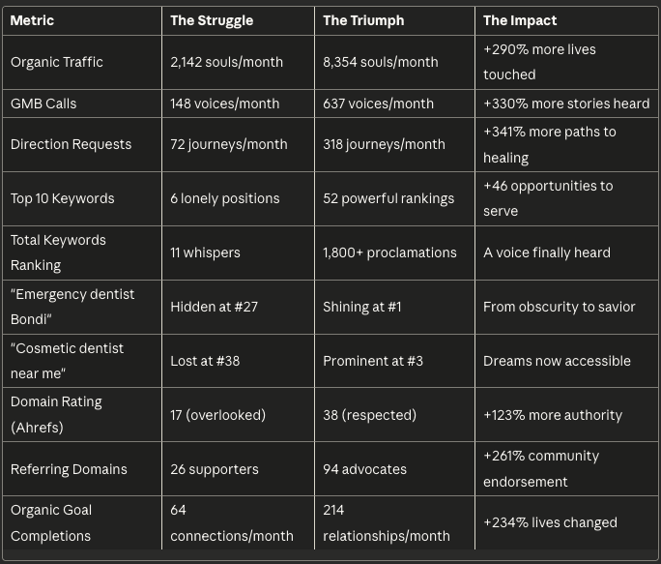Viewport: 661px width, 564px height.
Task: Click the "Top 10 Keywords" cell
Action: tap(62, 198)
